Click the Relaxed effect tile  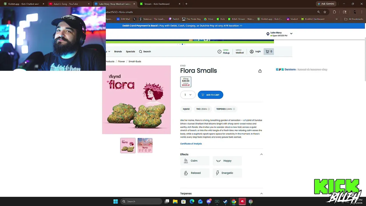pyautogui.click(x=195, y=173)
